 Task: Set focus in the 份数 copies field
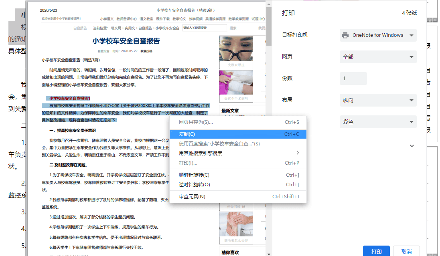tap(353, 79)
